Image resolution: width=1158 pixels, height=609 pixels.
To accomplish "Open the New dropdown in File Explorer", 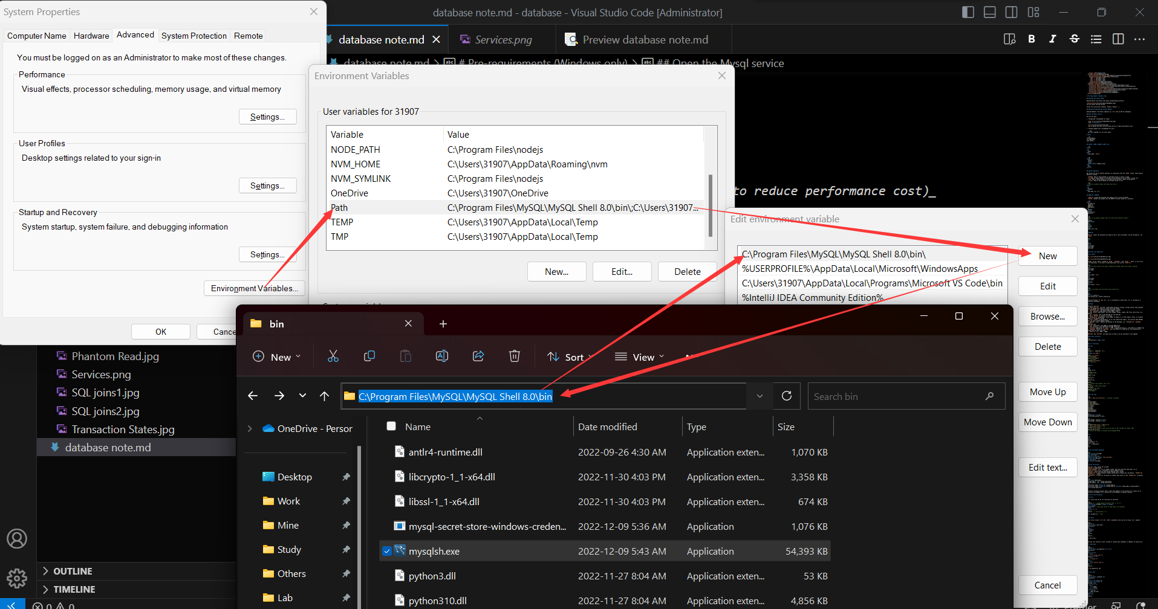I will [x=276, y=356].
